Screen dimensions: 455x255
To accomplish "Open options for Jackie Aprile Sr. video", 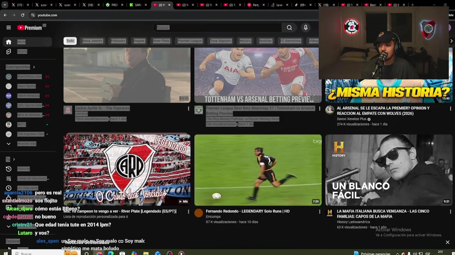I will click(x=188, y=109).
